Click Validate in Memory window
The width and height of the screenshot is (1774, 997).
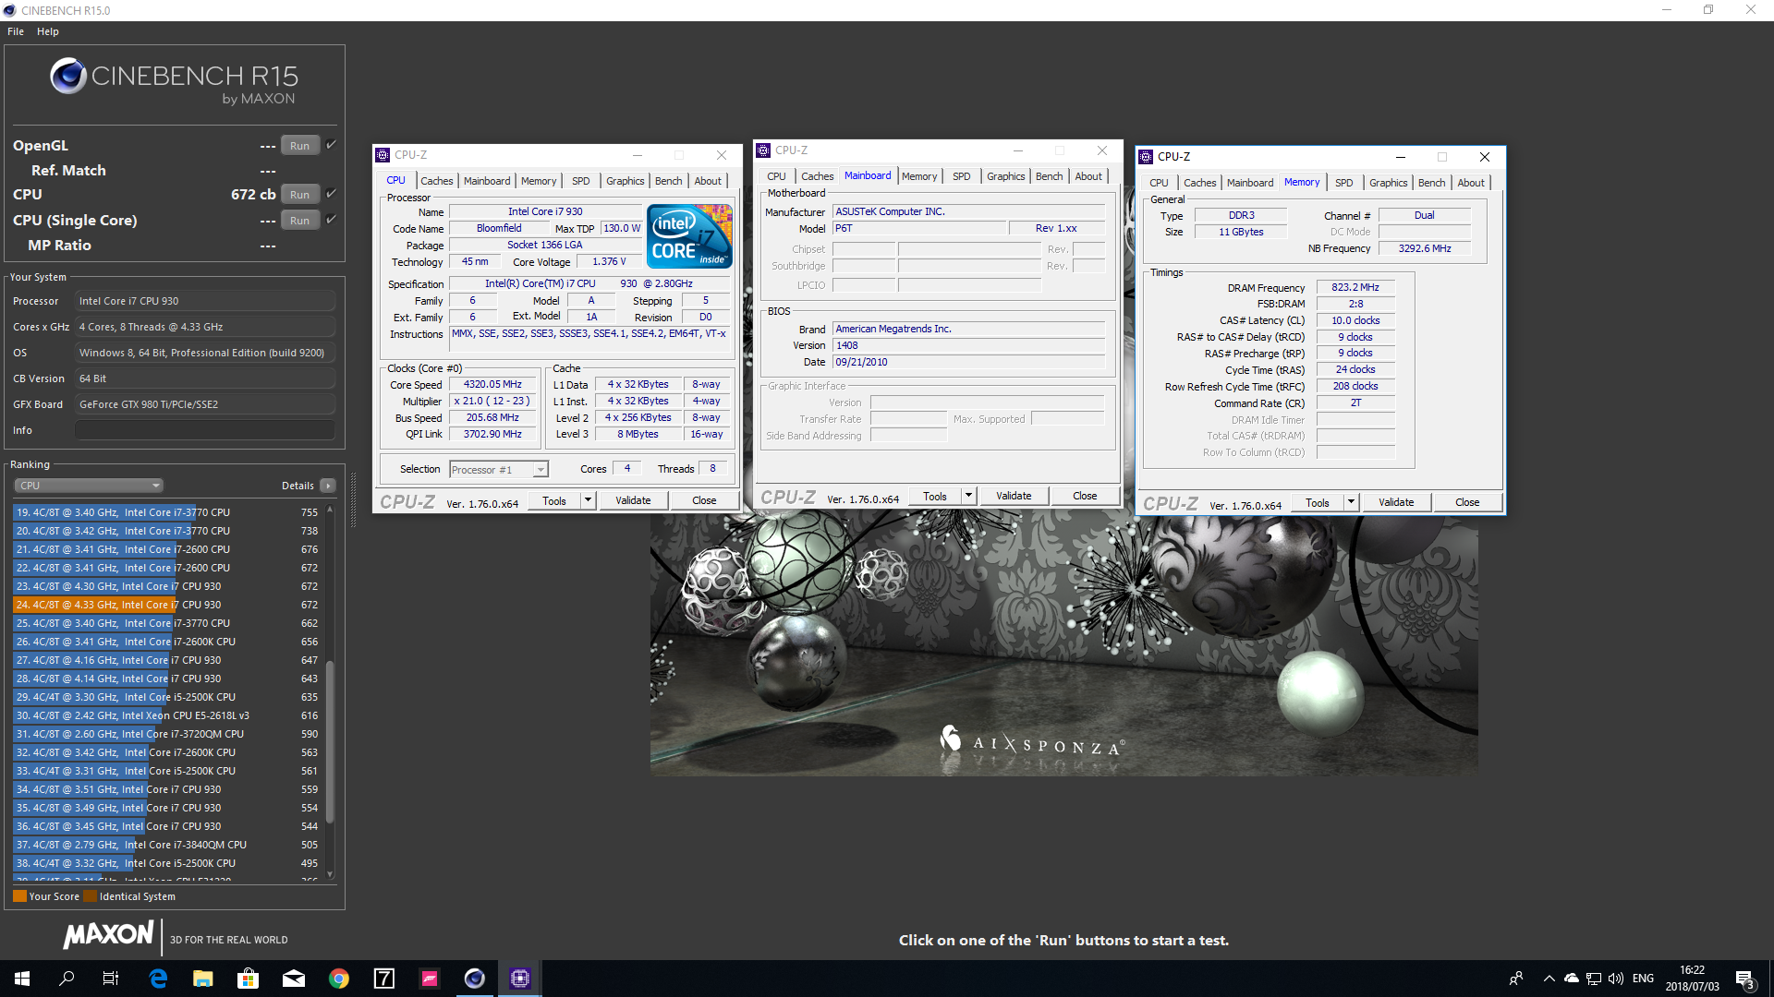1396,502
